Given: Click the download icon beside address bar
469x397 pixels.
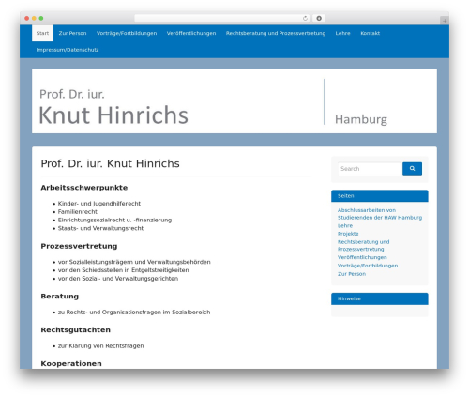Looking at the screenshot, I should [319, 19].
